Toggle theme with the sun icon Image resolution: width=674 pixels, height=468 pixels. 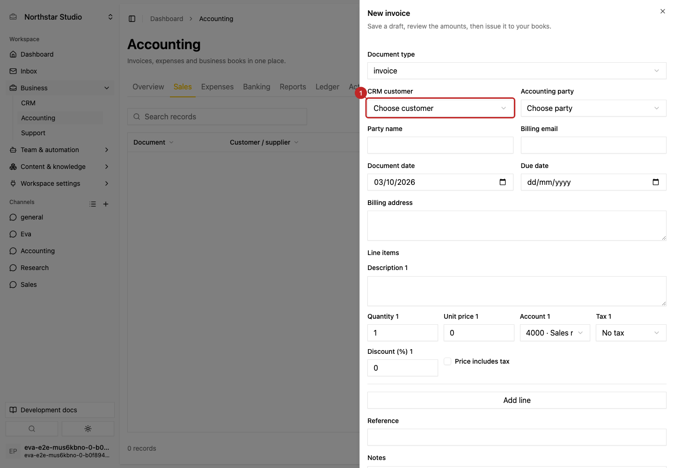tap(88, 429)
